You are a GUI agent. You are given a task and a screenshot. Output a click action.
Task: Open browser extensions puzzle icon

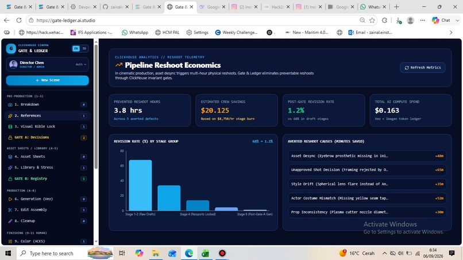pos(384,20)
